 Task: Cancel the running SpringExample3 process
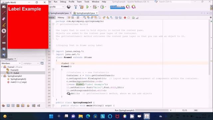[x=171, y=110]
